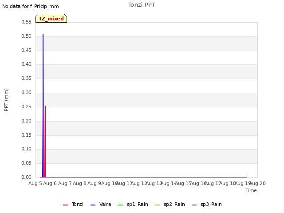
Task: Click the Tonzi PPT chart title
Action: 142,5
